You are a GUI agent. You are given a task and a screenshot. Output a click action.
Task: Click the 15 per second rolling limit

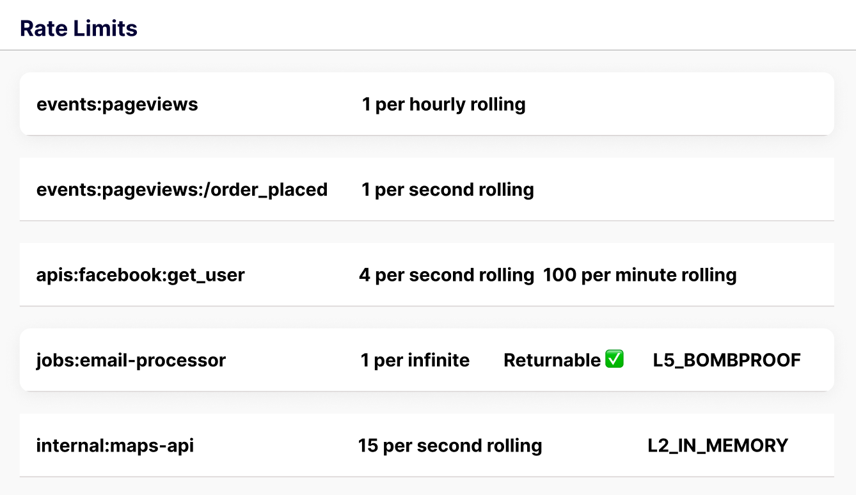[x=450, y=445]
